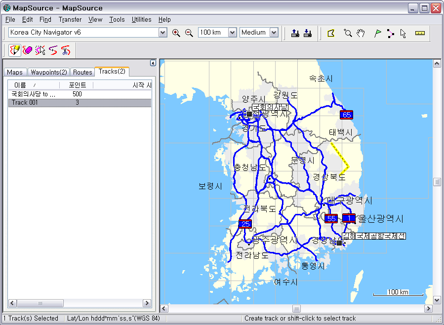Collapse the left data panel arrow

[x=153, y=63]
